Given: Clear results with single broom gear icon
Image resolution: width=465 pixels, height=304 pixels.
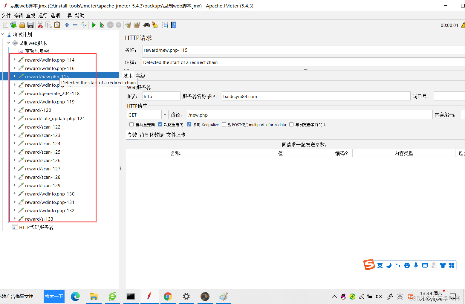Looking at the screenshot, I should tap(128, 25).
